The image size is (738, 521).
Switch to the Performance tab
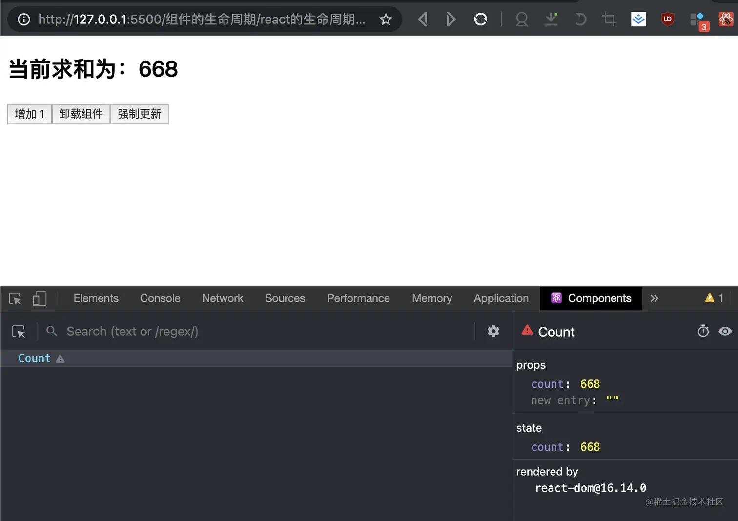pyautogui.click(x=358, y=298)
